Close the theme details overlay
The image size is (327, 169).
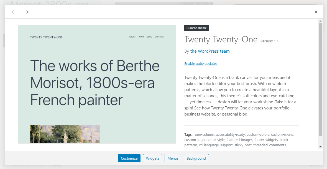[x=316, y=12]
